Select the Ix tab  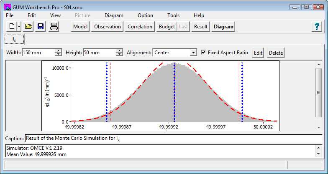pos(14,40)
